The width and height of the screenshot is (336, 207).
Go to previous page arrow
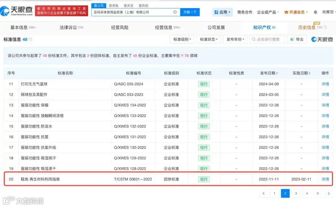[x=264, y=193]
